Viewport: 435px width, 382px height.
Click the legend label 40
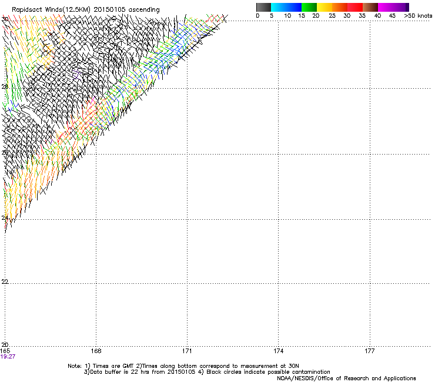coord(377,16)
